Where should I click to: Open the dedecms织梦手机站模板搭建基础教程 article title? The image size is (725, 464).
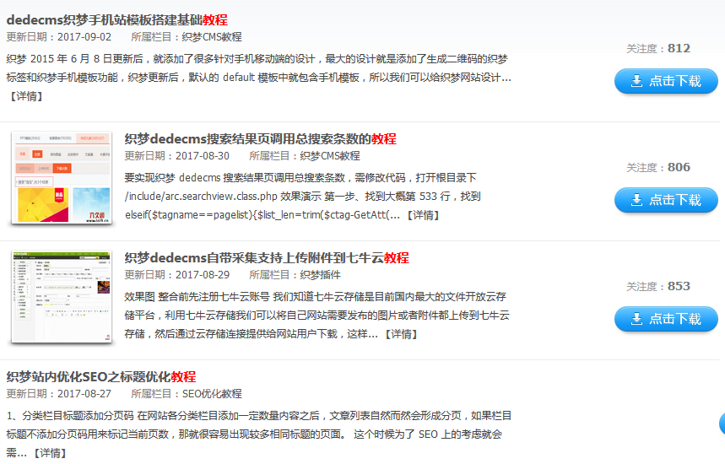[x=116, y=19]
